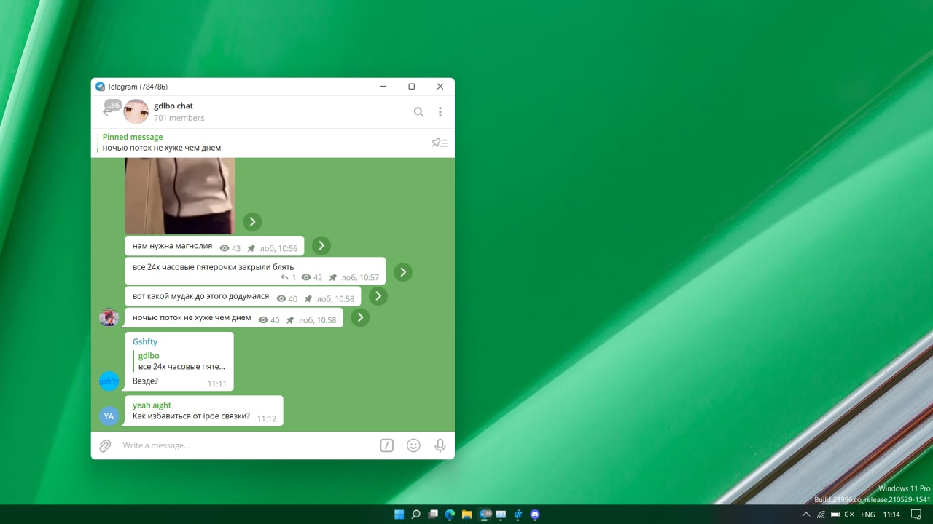Open File Explorer from taskbar
Image resolution: width=933 pixels, height=524 pixels.
pos(467,515)
